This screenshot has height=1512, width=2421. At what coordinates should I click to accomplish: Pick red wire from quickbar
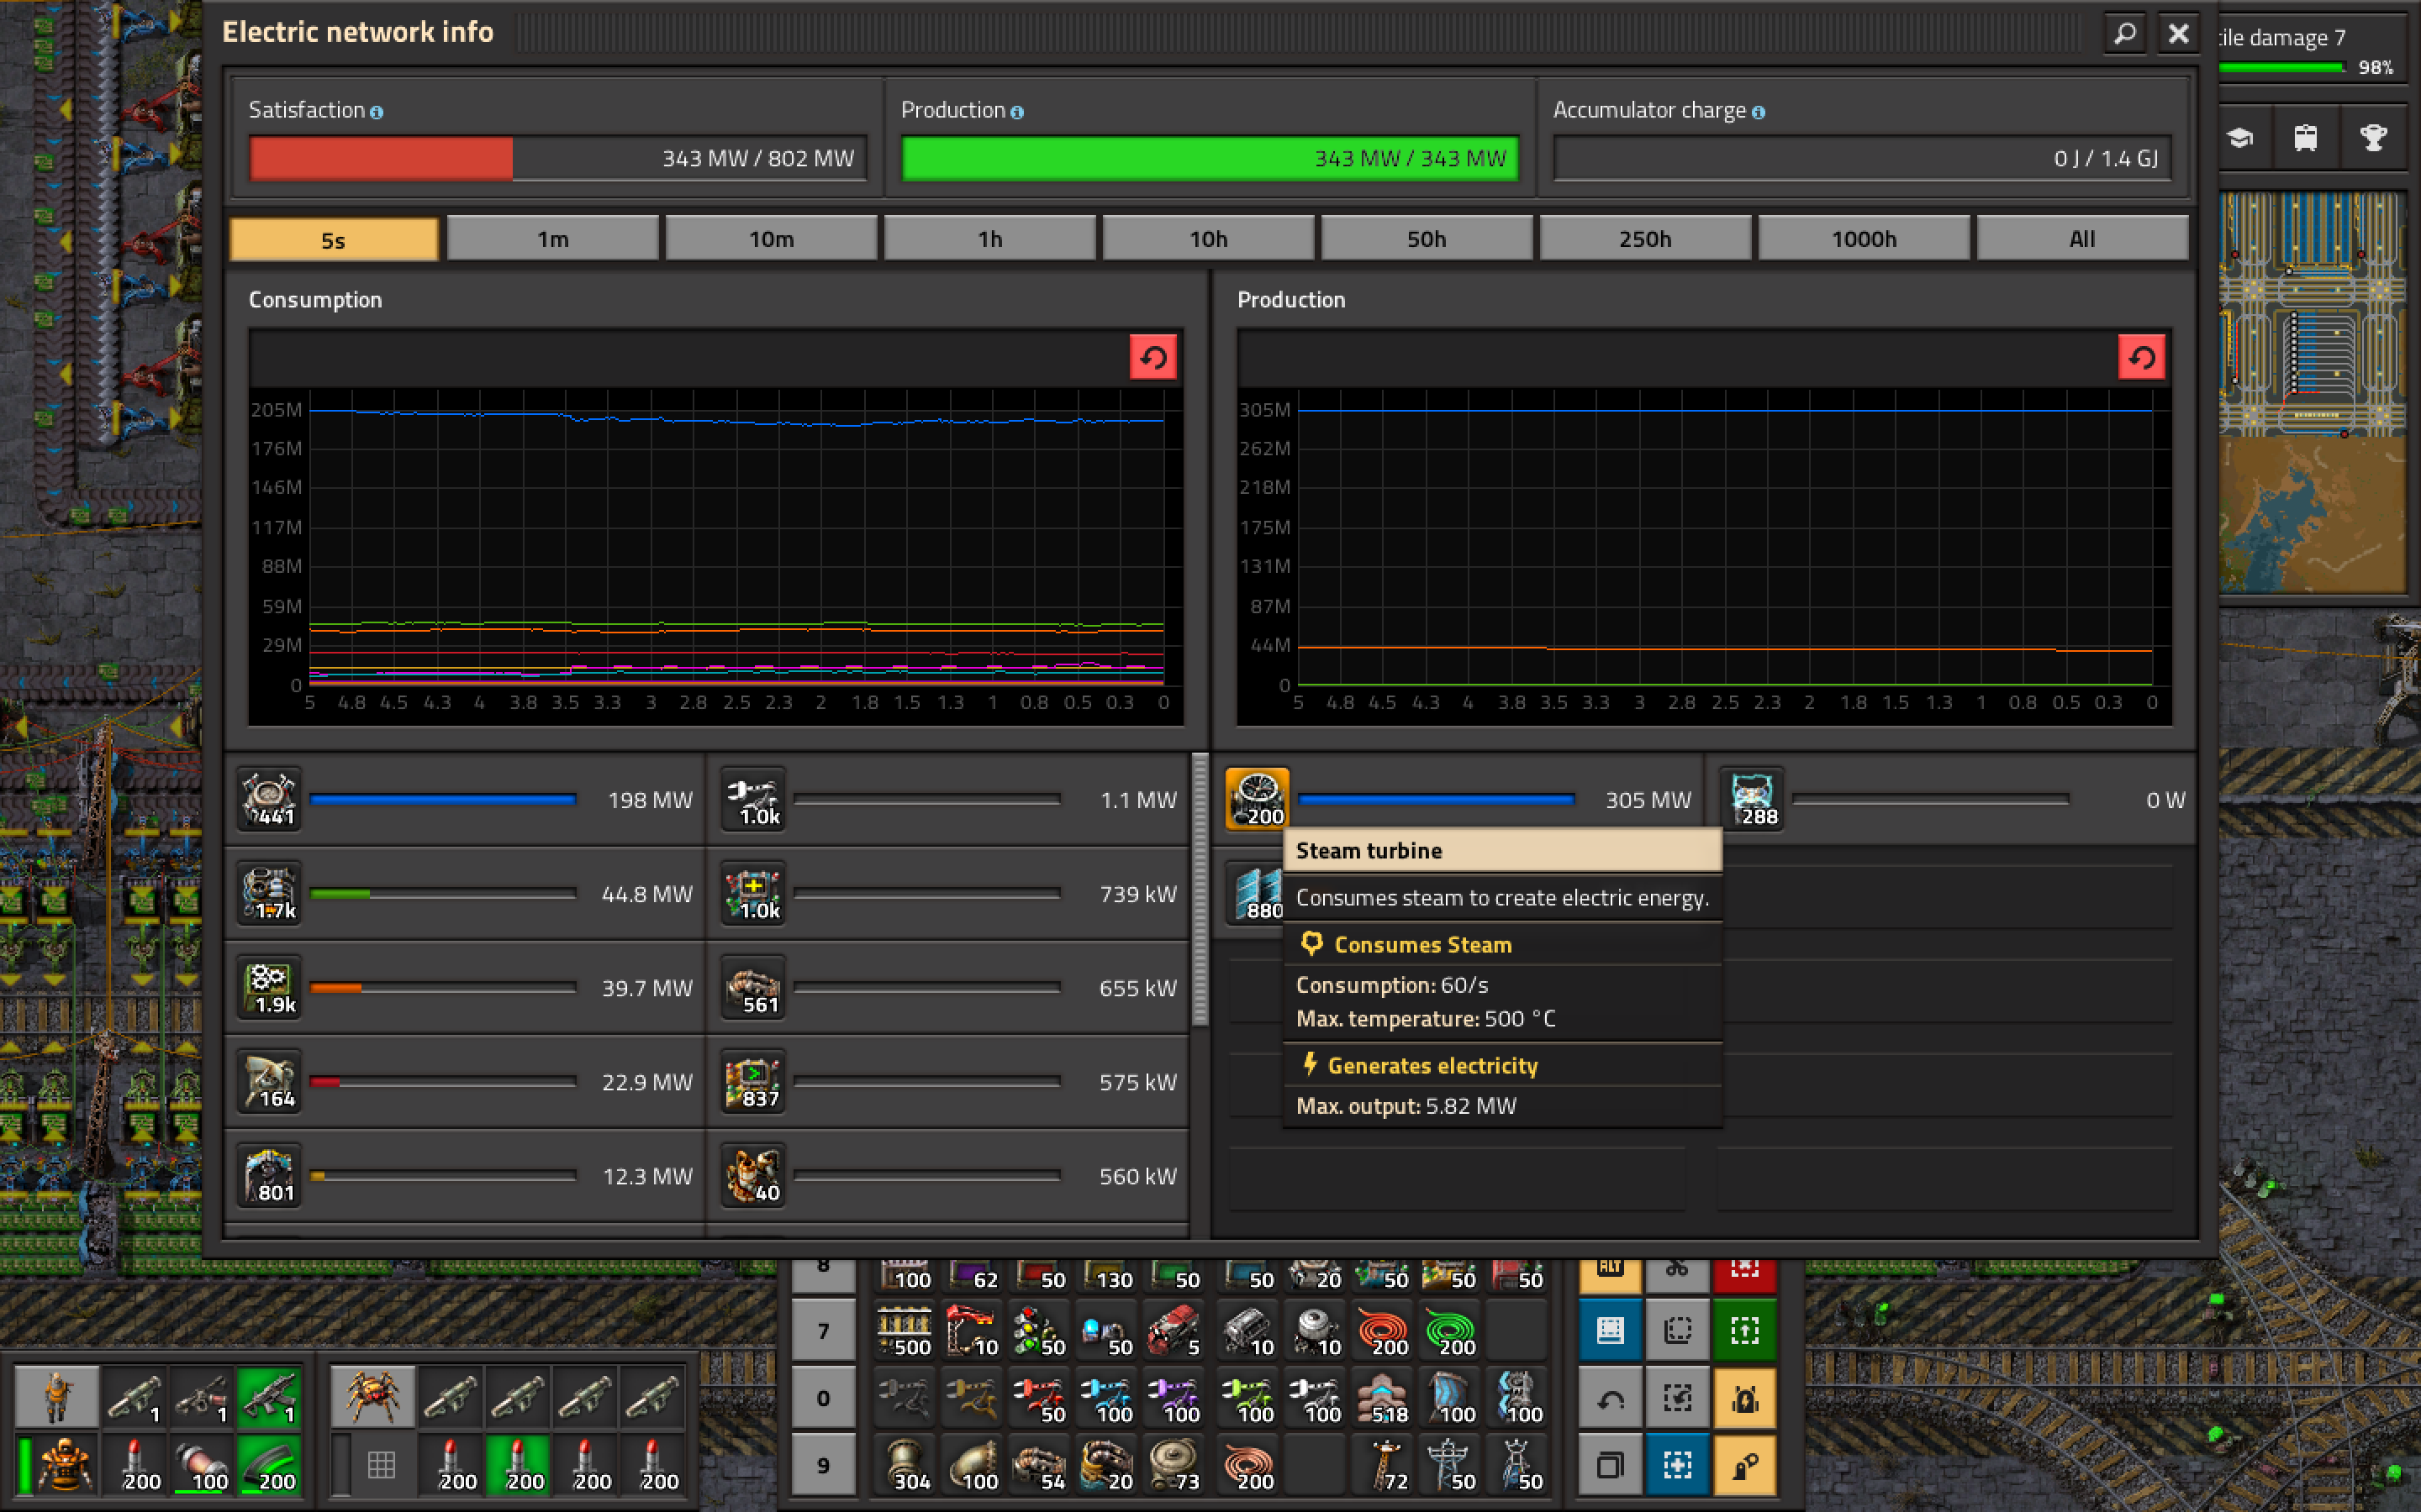(1384, 1331)
